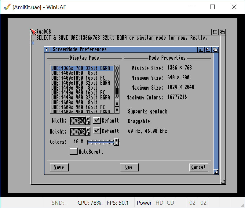Click the Save button
245x208 pixels.
tap(59, 167)
